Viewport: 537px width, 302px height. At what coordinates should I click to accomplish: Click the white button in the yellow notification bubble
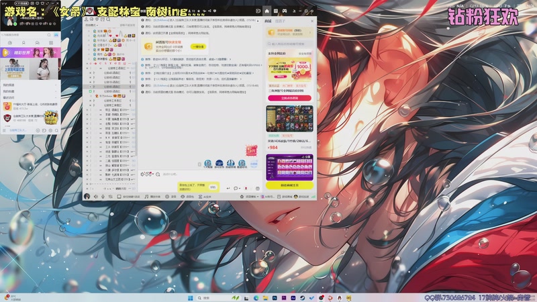tap(213, 187)
